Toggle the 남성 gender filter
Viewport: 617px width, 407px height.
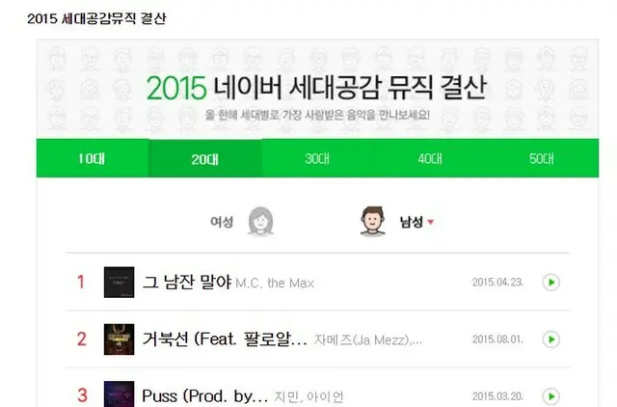(x=412, y=222)
